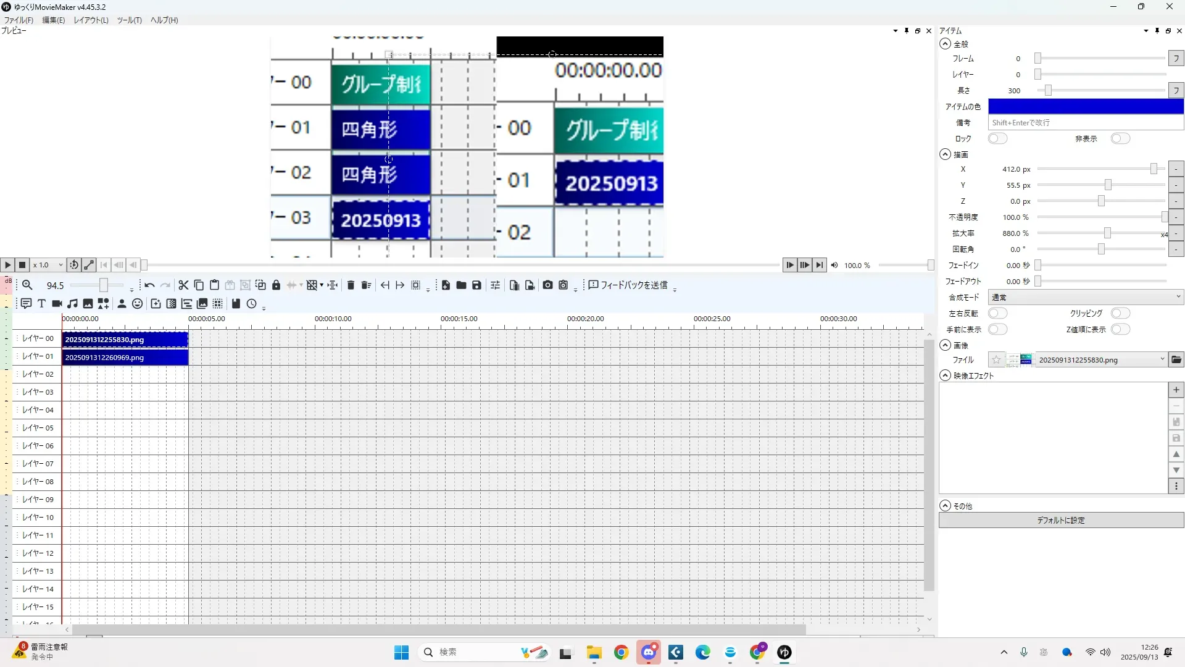Click the lock item padlock icon
1185x667 pixels.
(276, 285)
